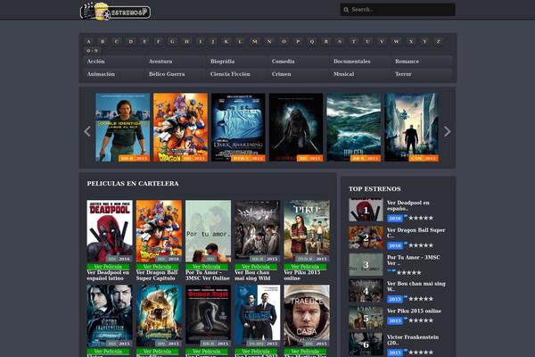Open top estreno number 1 Deadpool thumbnail
The image size is (535, 357).
pyautogui.click(x=366, y=210)
